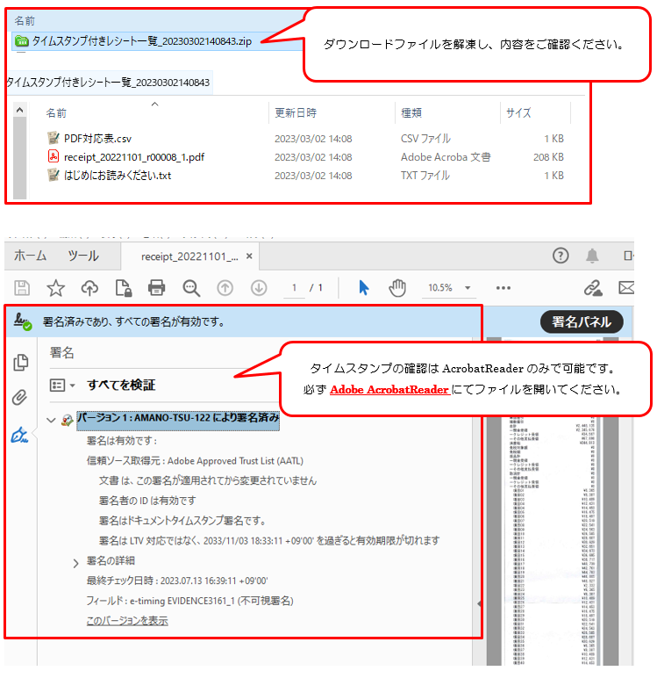Open Help question mark icon
Screen dimensions: 657x678
click(561, 256)
